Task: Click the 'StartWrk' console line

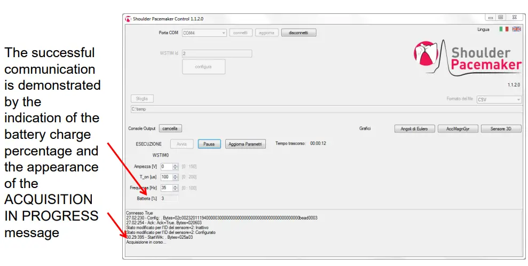Action: 160,237
